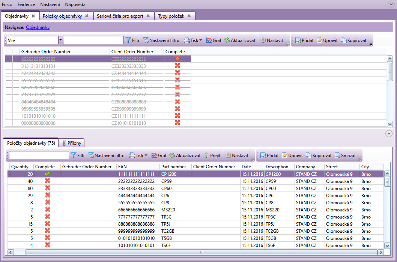397x262 pixels.
Task: Open overflow of upper filter toolbar
Action: (288, 44)
